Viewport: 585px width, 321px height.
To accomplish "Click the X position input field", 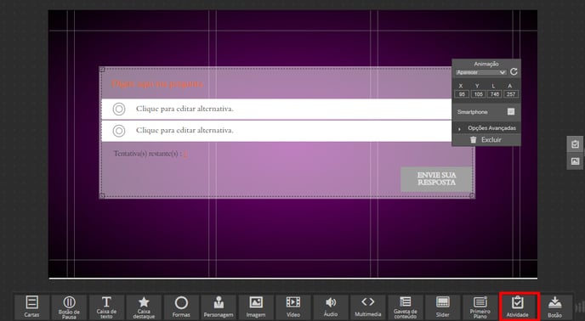I will pos(462,94).
